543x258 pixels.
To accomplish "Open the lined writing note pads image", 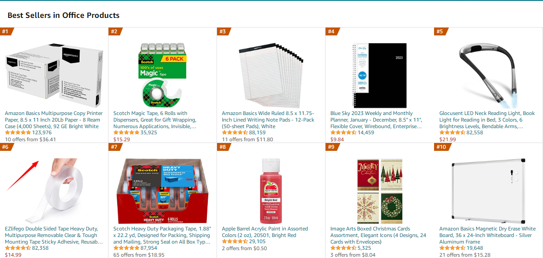I will [271, 75].
